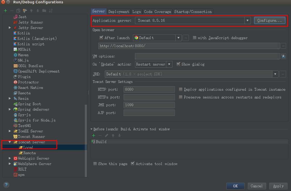Click the Configure... button

pos(270,20)
